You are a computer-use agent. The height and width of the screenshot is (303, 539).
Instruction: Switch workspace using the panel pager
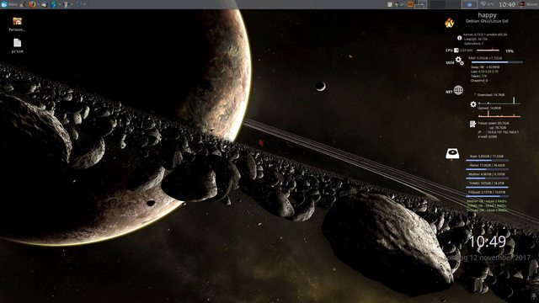coord(446,4)
